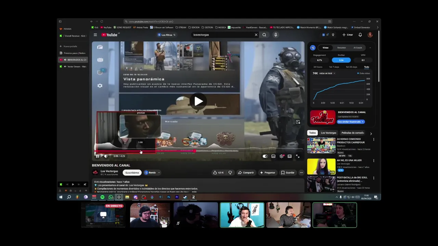Open Steam from the Windows taskbar
The image size is (438, 246).
185,197
